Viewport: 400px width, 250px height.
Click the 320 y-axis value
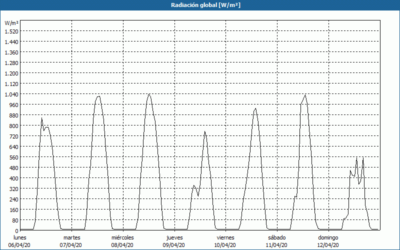pos(14,189)
